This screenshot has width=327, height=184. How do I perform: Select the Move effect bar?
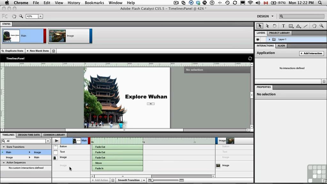coord(118,163)
